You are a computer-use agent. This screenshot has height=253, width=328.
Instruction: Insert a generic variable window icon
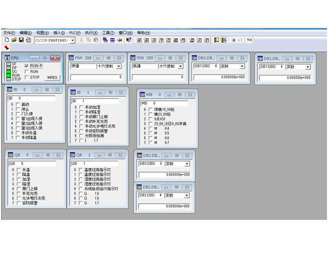click(x=176, y=40)
